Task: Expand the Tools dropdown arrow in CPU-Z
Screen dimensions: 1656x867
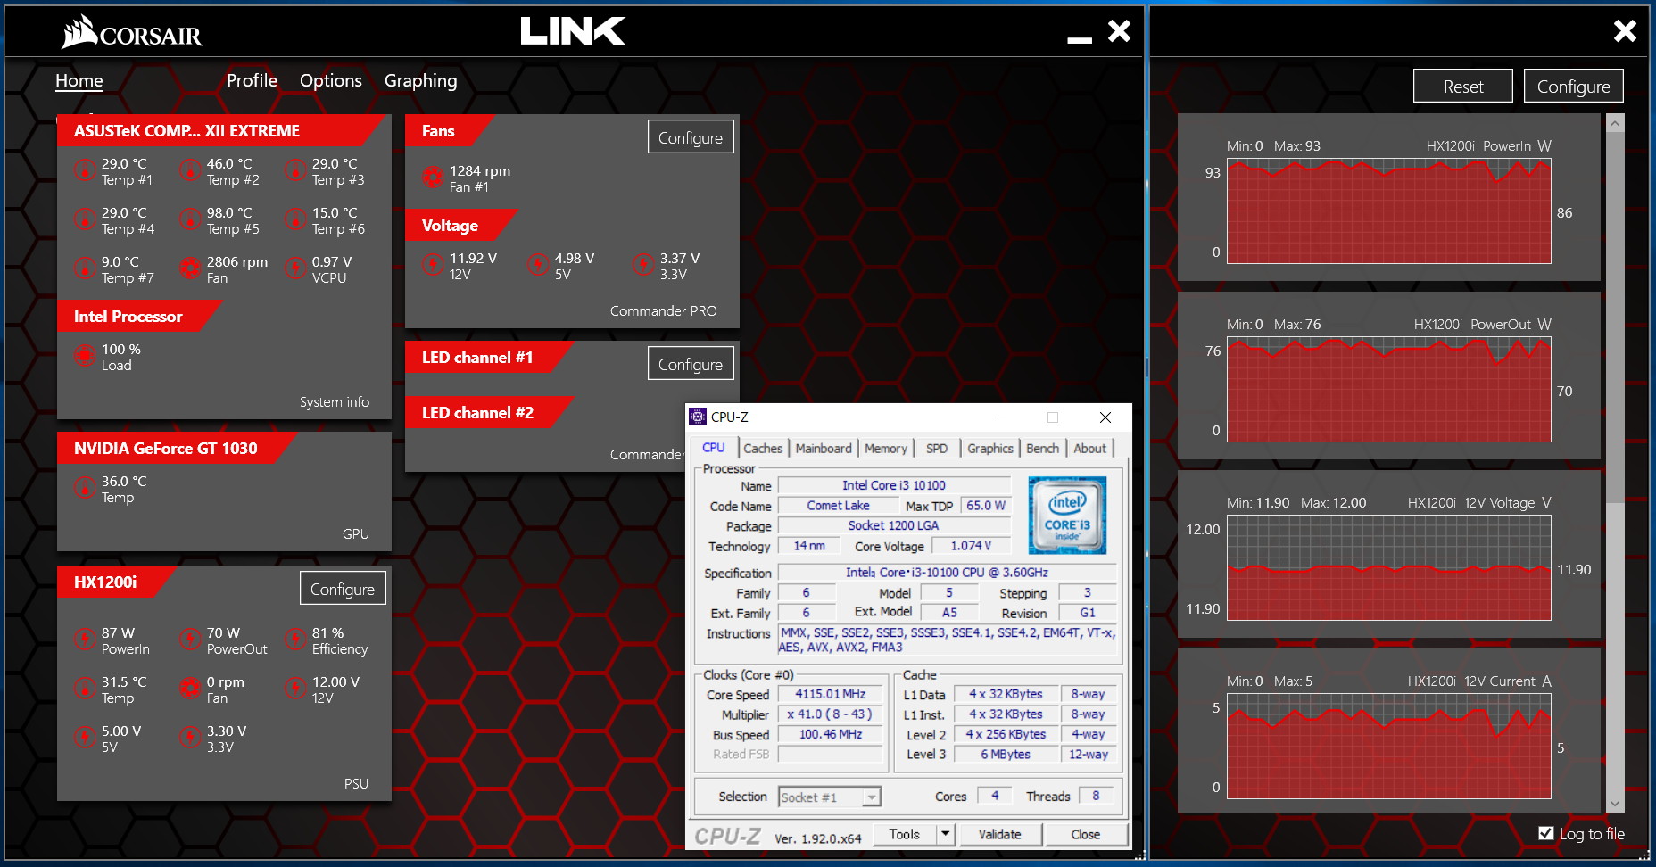Action: click(x=945, y=834)
